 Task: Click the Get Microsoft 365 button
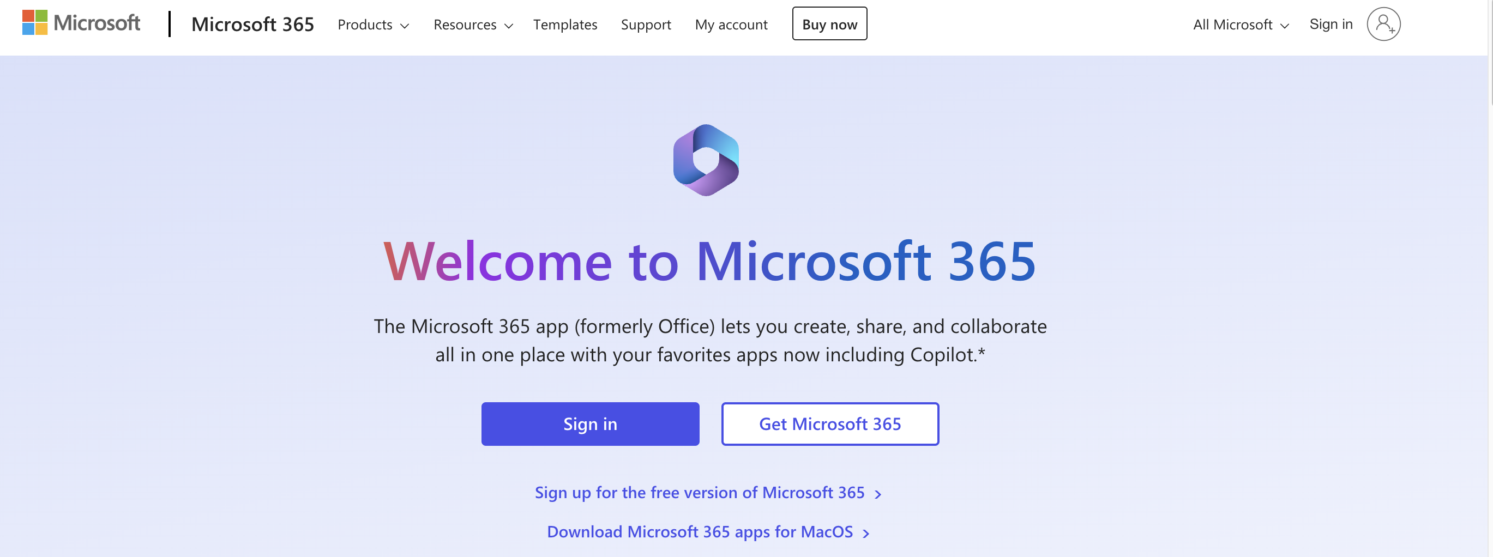point(829,424)
